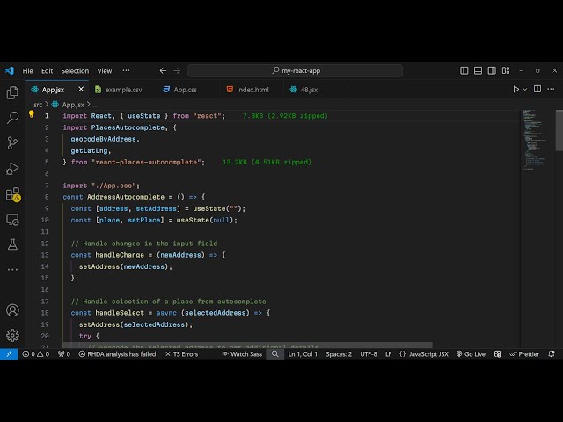Open the Explorer panel in activity bar
Viewport: 563px width, 422px height.
click(12, 92)
